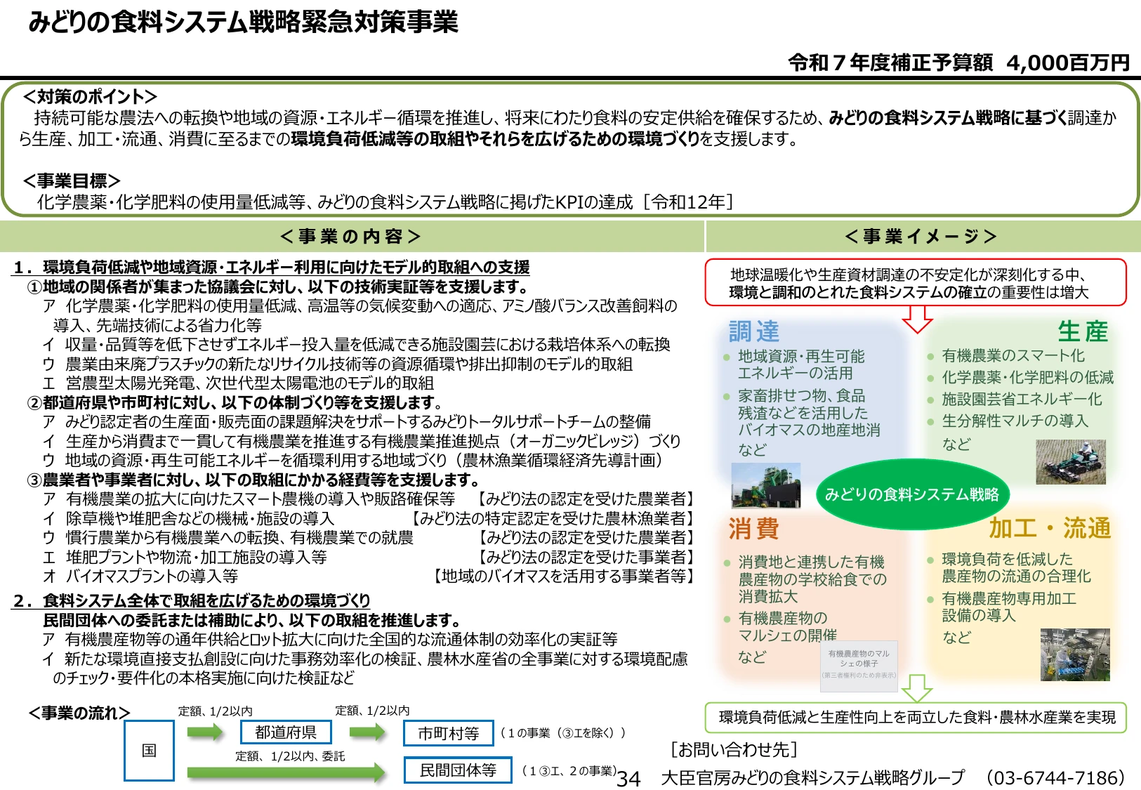Click the line about 有機農産物等の通年供給とロット拡大
1141x790 pixels.
click(330, 640)
